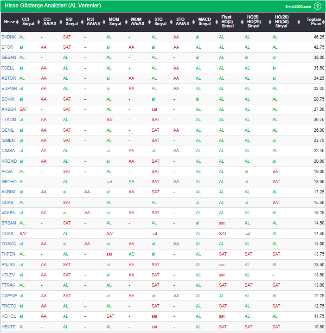Click sort arrows beside CCI Sinyal header
Image resolution: width=326 pixels, height=333 pixels.
pos(39,22)
